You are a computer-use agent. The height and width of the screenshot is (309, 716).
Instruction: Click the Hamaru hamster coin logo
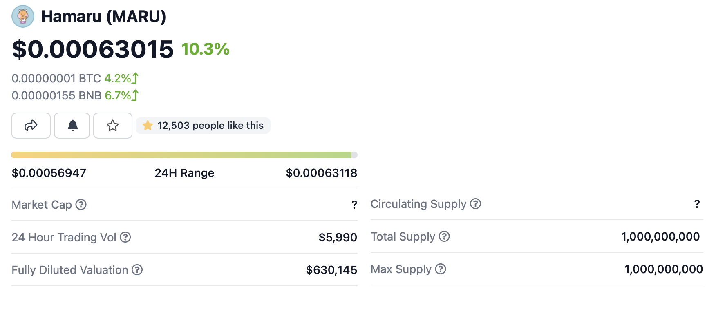[23, 16]
